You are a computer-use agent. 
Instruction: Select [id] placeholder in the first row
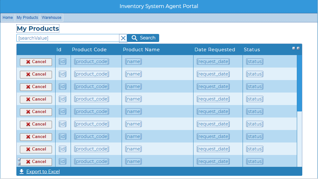tap(63, 61)
